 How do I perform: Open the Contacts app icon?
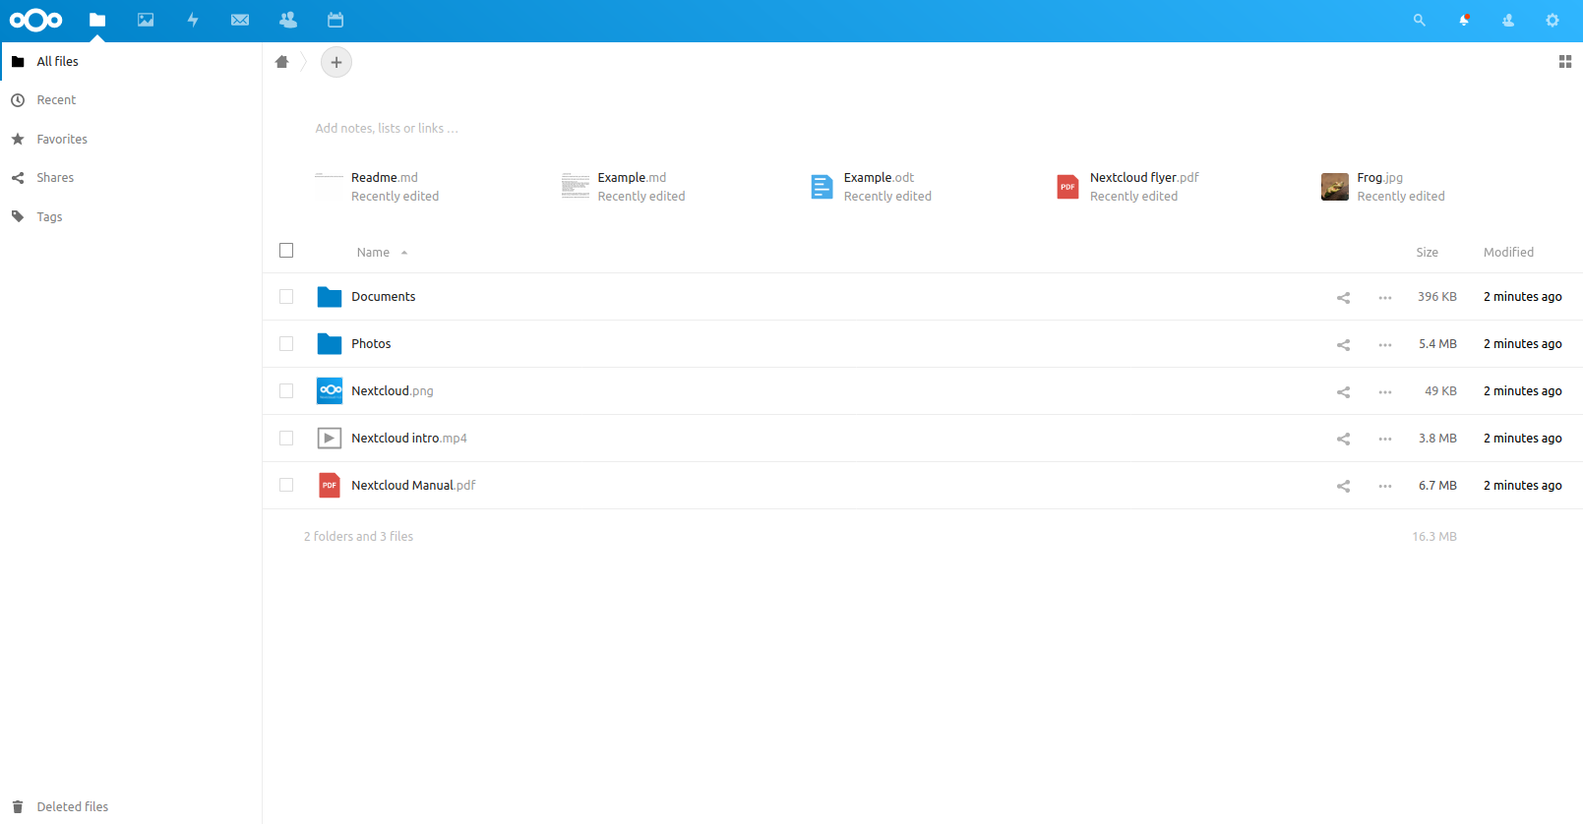coord(287,20)
